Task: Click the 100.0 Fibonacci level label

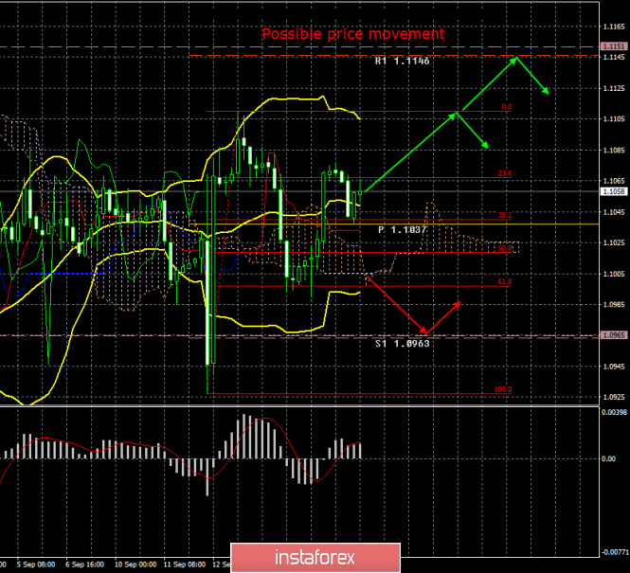Action: [x=503, y=389]
